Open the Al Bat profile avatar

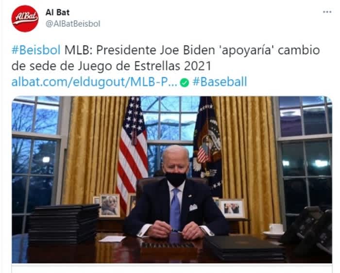25,18
